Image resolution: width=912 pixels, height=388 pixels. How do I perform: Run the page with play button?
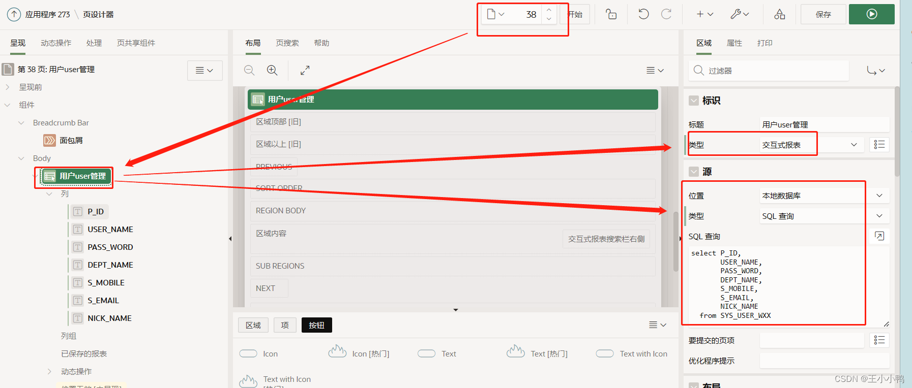(x=871, y=14)
